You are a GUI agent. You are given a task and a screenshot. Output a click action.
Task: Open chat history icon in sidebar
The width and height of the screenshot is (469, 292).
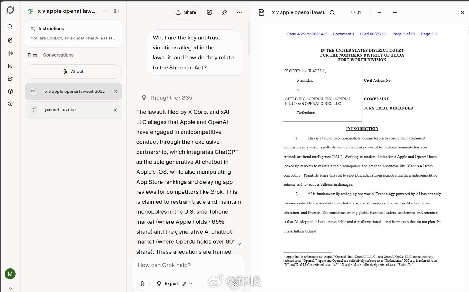10,104
